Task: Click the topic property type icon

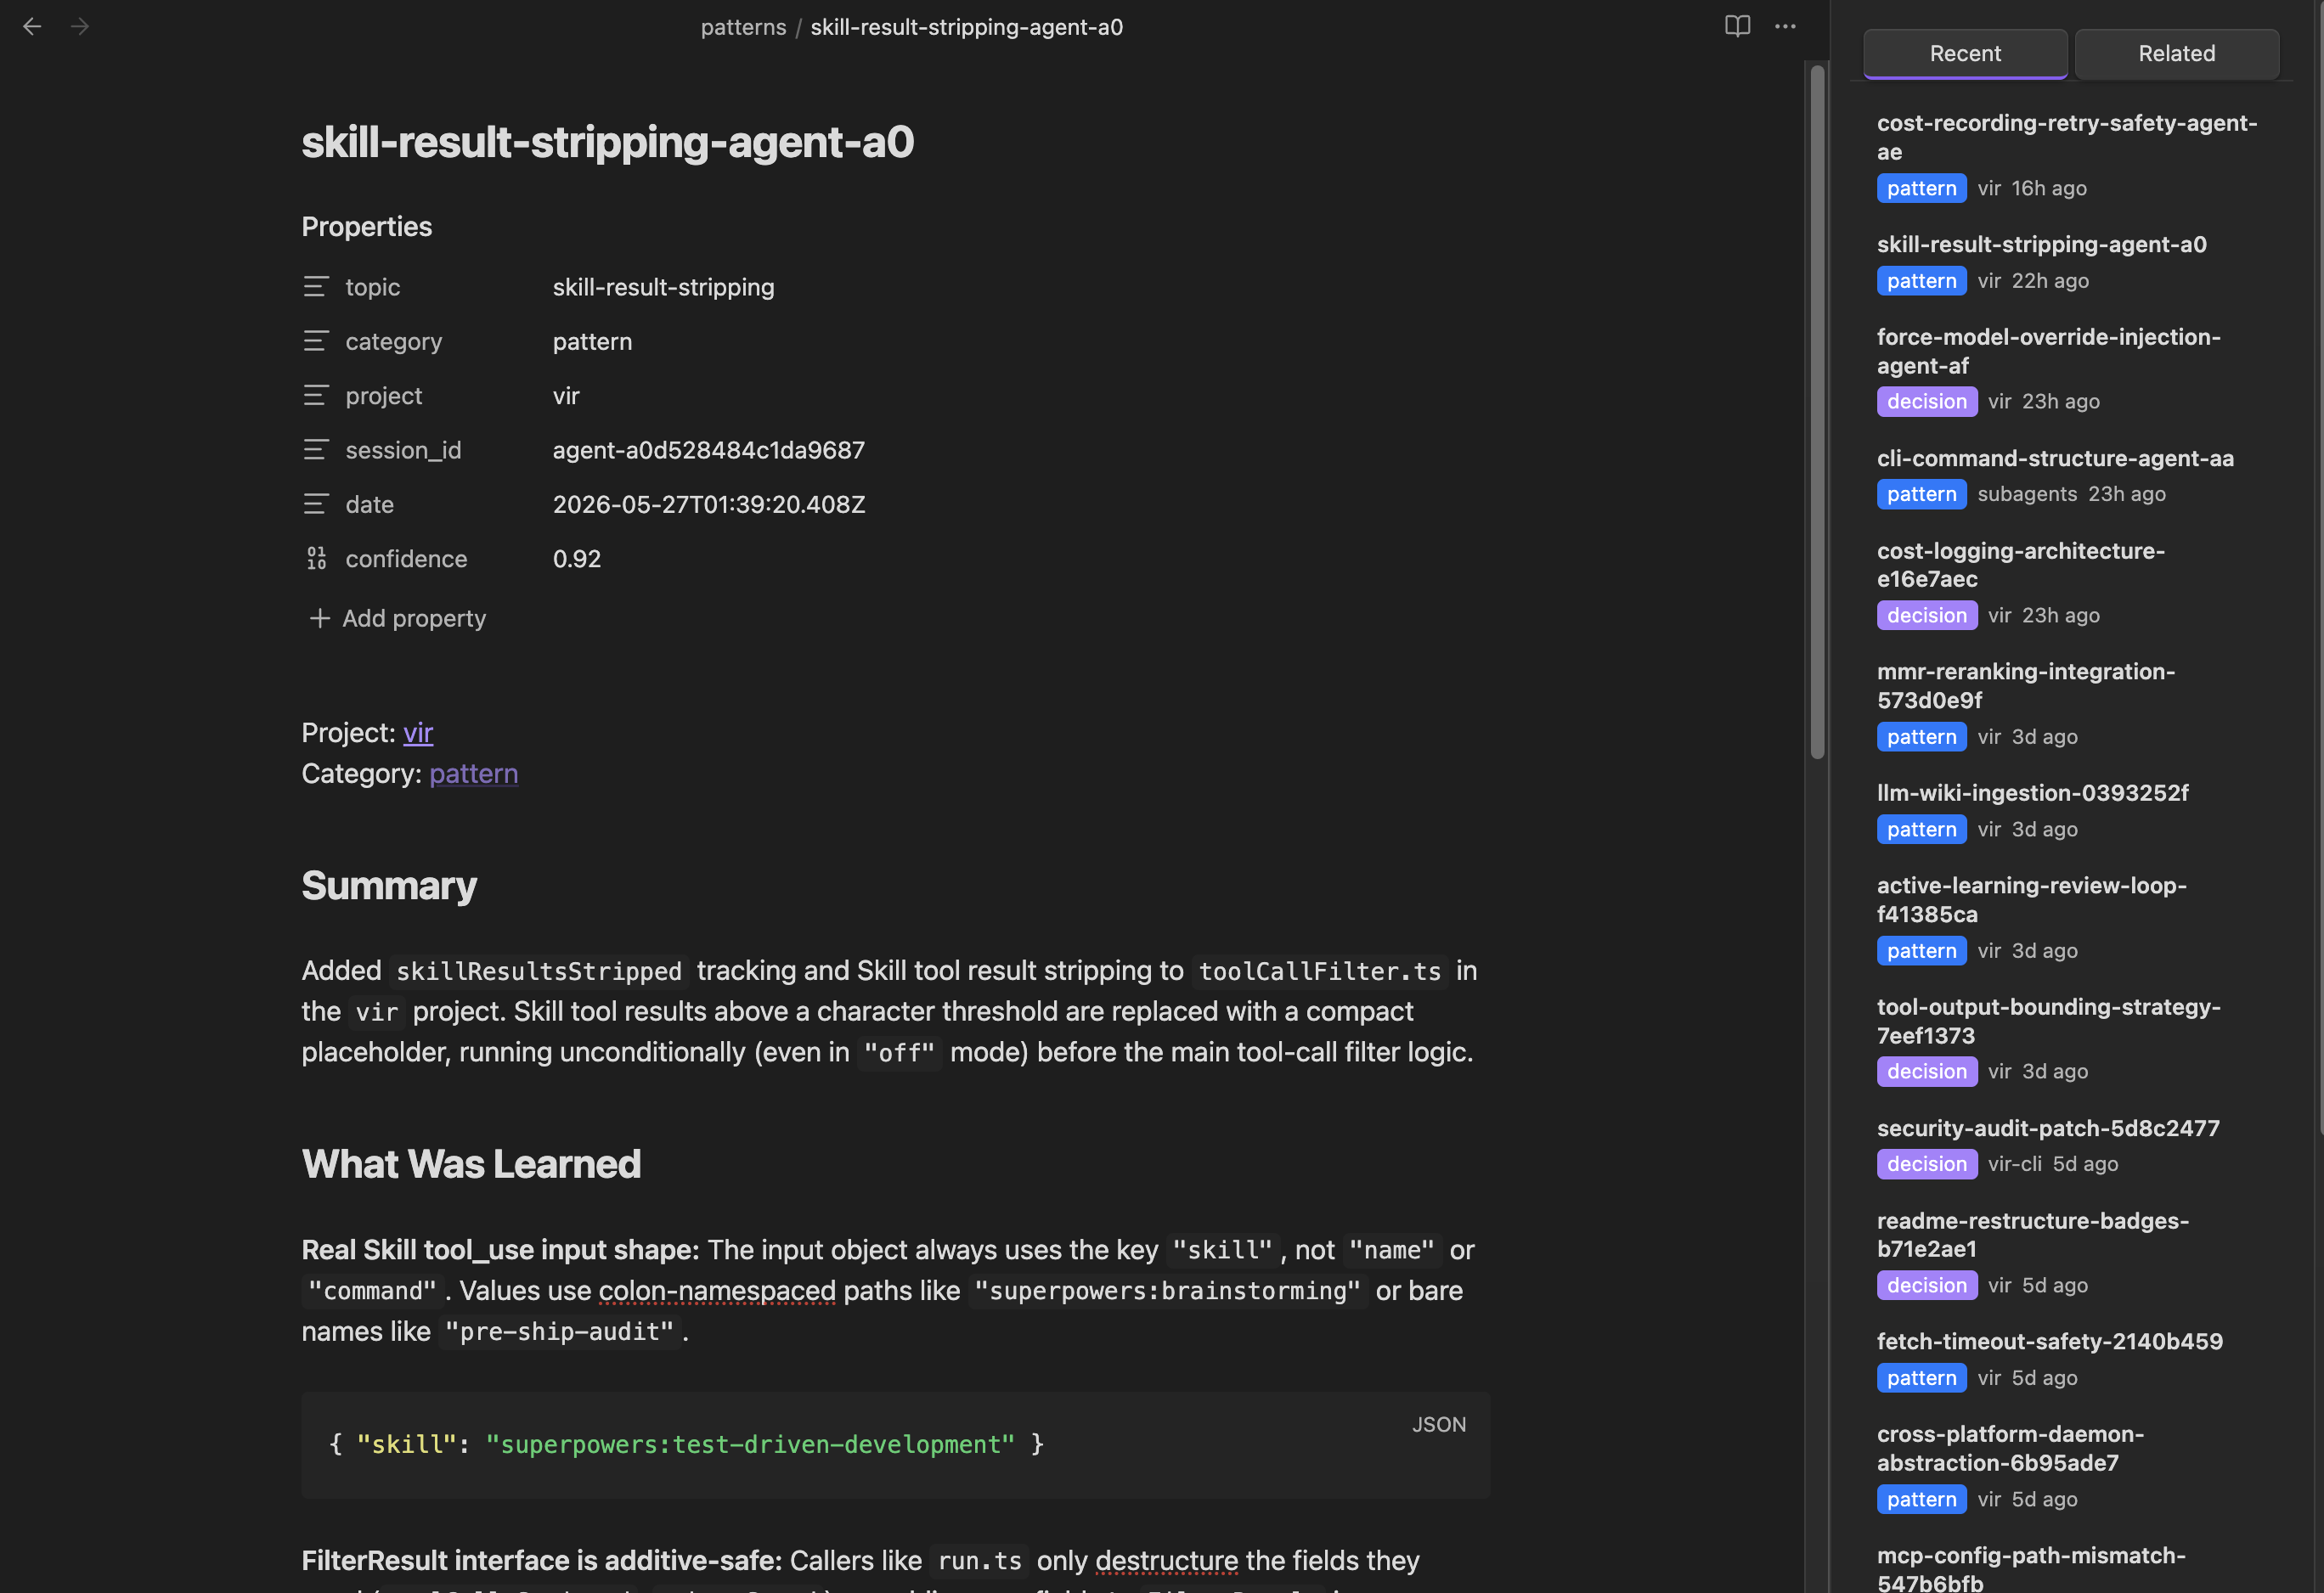Action: [315, 288]
